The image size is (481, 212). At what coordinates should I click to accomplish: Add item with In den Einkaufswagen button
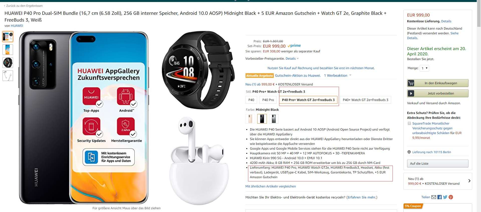tap(438, 83)
